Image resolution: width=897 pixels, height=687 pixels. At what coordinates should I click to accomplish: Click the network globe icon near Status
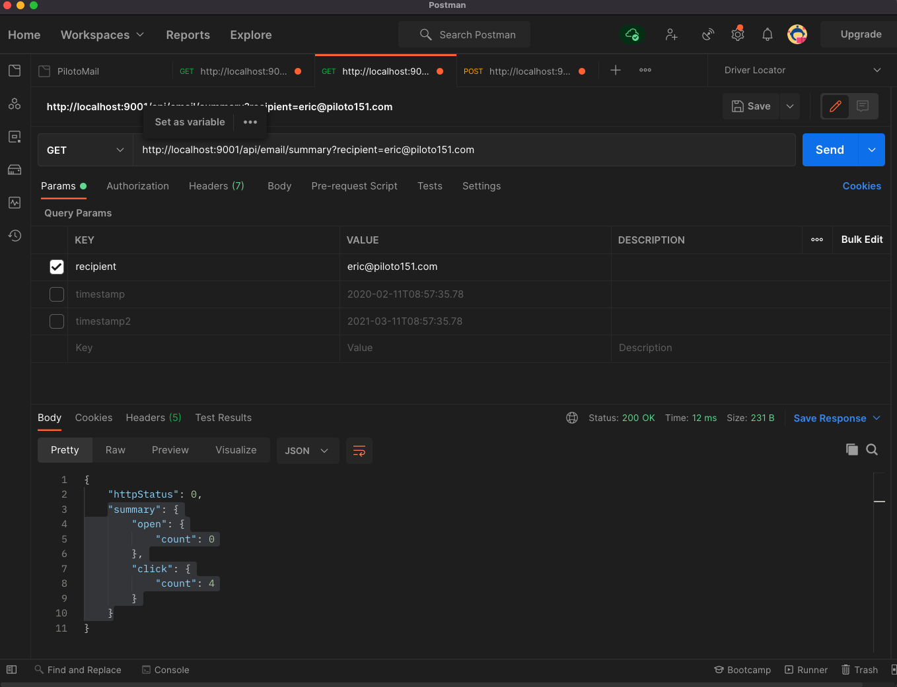click(x=572, y=418)
